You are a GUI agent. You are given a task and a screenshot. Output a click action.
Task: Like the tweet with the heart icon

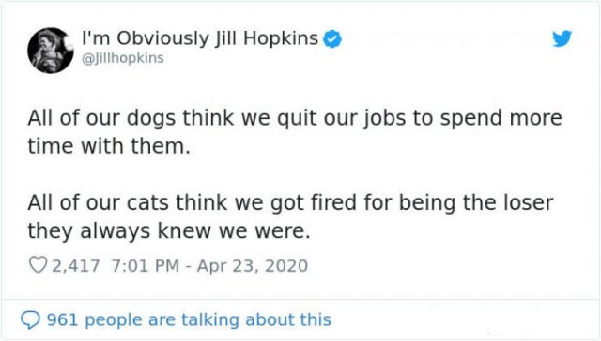pyautogui.click(x=38, y=265)
